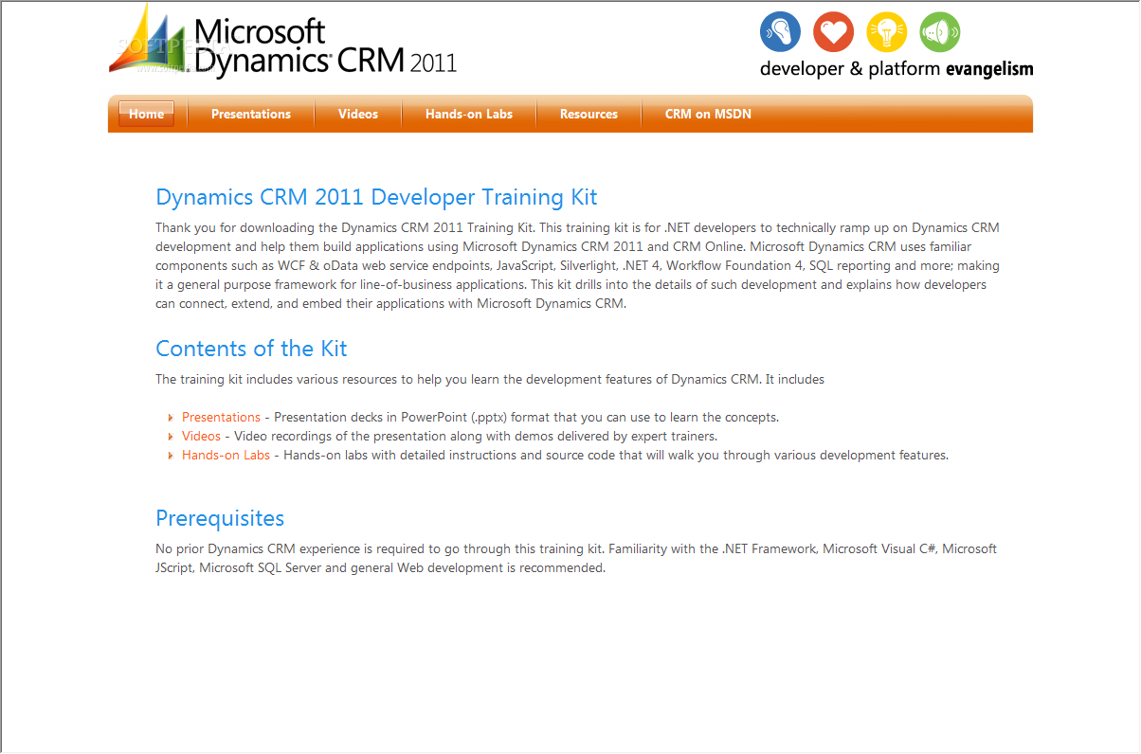
Task: Switch to the Videos menu tab
Action: [x=358, y=114]
